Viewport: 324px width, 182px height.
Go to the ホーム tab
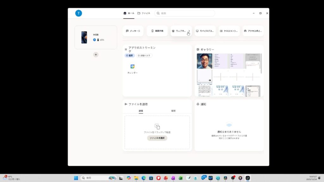point(129,13)
